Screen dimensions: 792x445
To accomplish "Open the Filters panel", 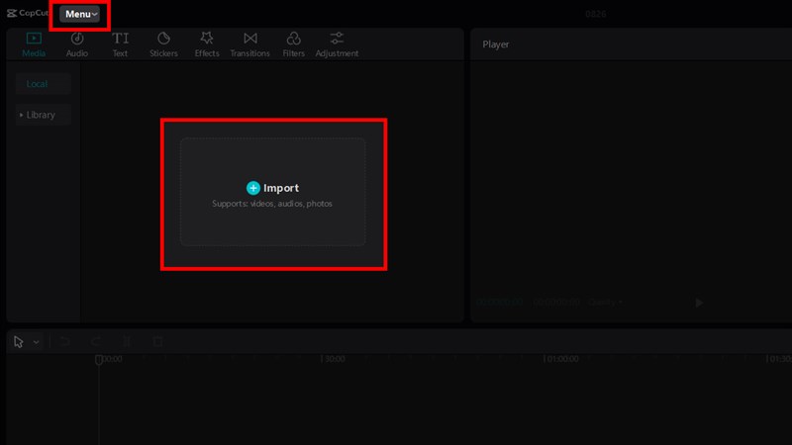I will 293,44.
